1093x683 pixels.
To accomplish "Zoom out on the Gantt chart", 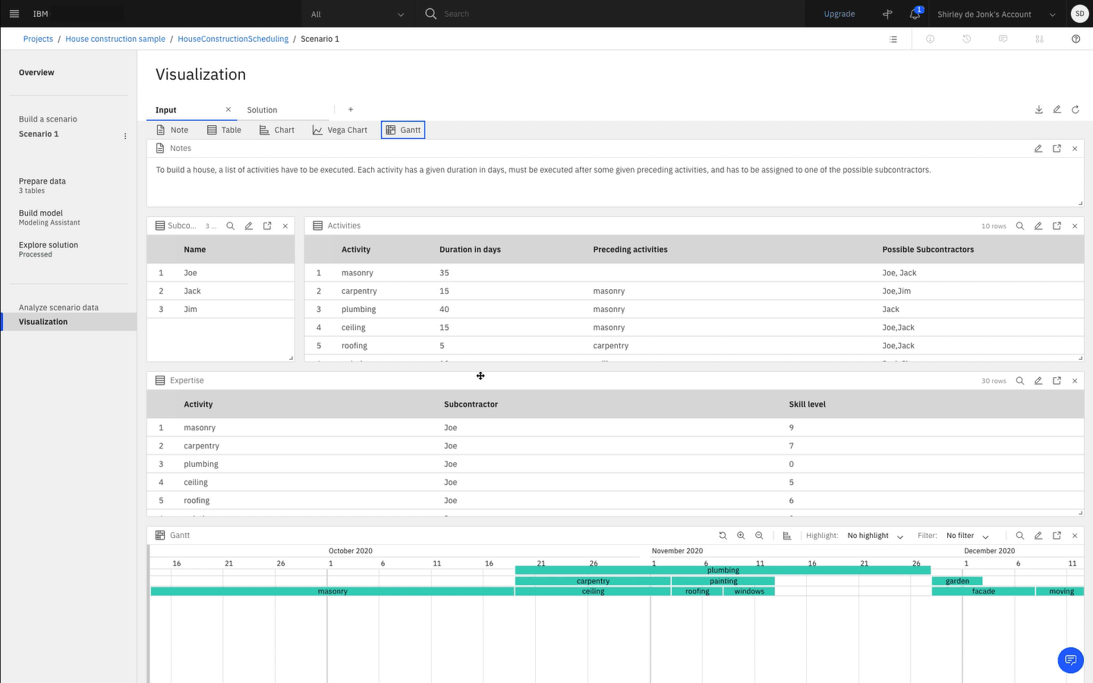I will tap(759, 536).
